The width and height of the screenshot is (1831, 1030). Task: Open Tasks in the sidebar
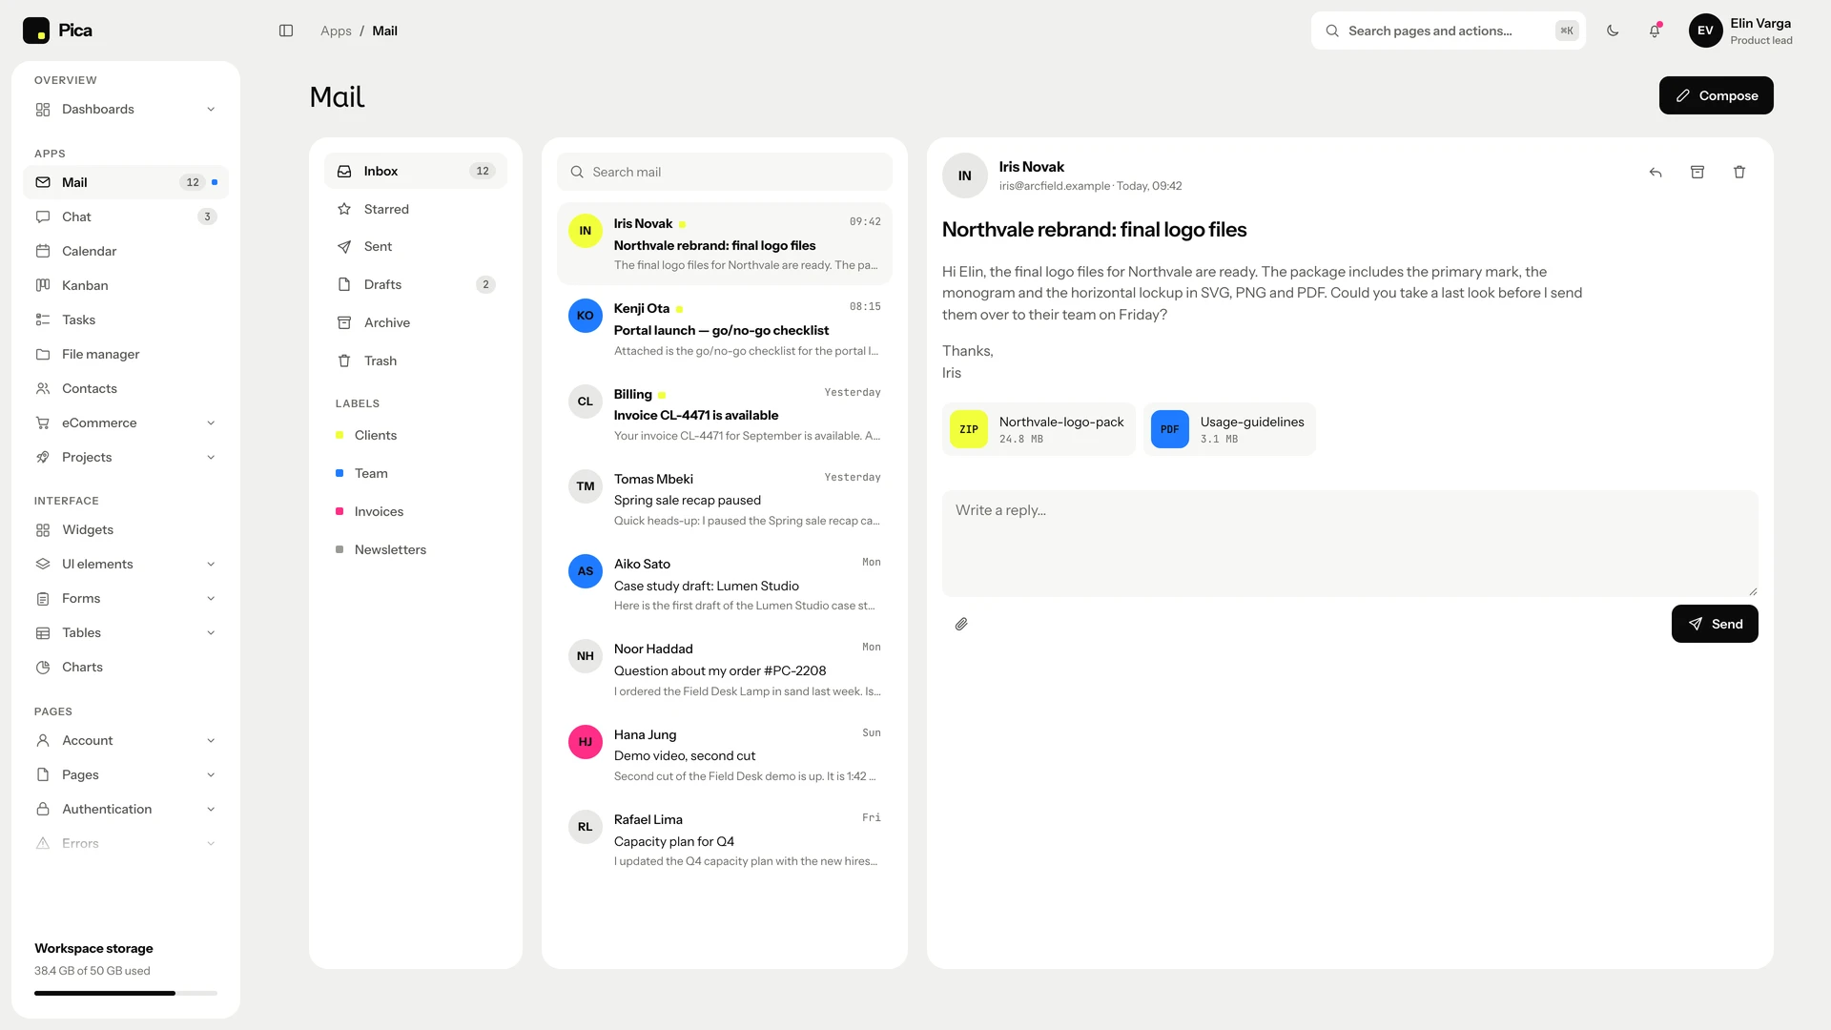(126, 319)
